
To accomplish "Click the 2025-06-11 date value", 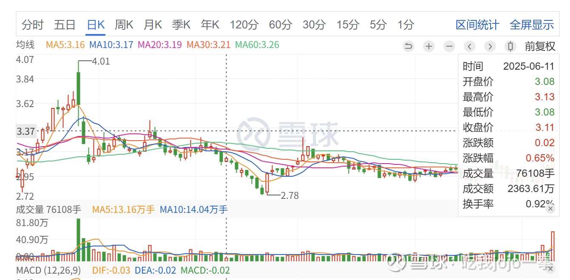I will (x=529, y=66).
